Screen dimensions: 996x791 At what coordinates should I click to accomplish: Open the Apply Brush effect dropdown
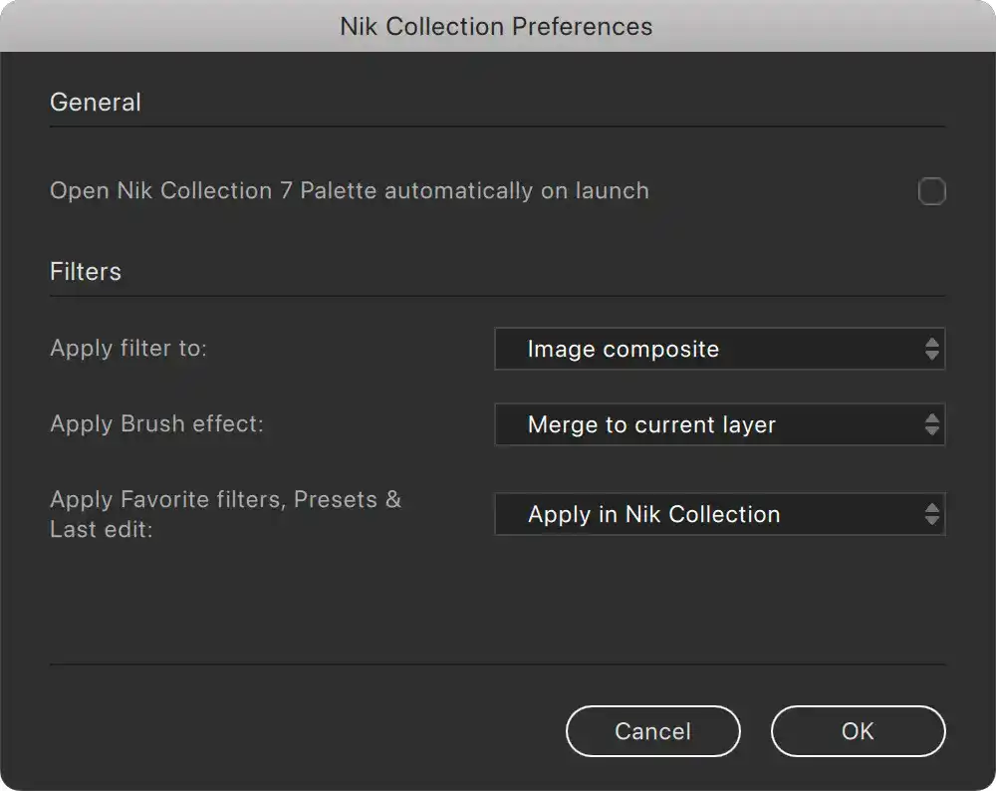point(720,424)
